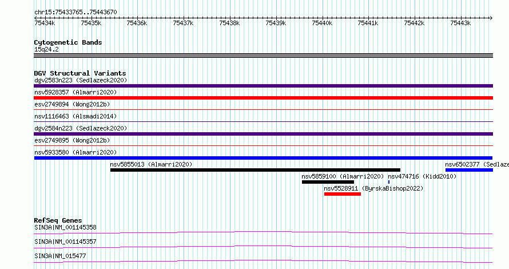Click the chr15:75433765..75443670 coordinate label

click(75, 13)
